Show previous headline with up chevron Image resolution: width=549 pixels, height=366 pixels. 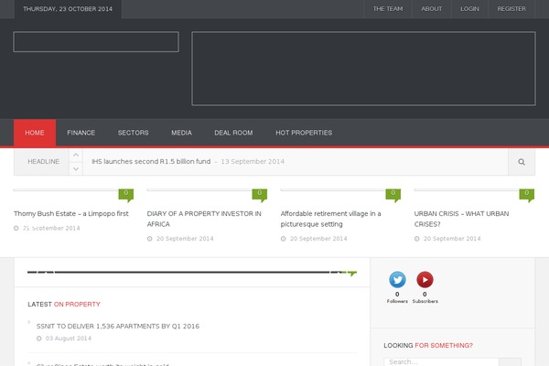coord(76,156)
